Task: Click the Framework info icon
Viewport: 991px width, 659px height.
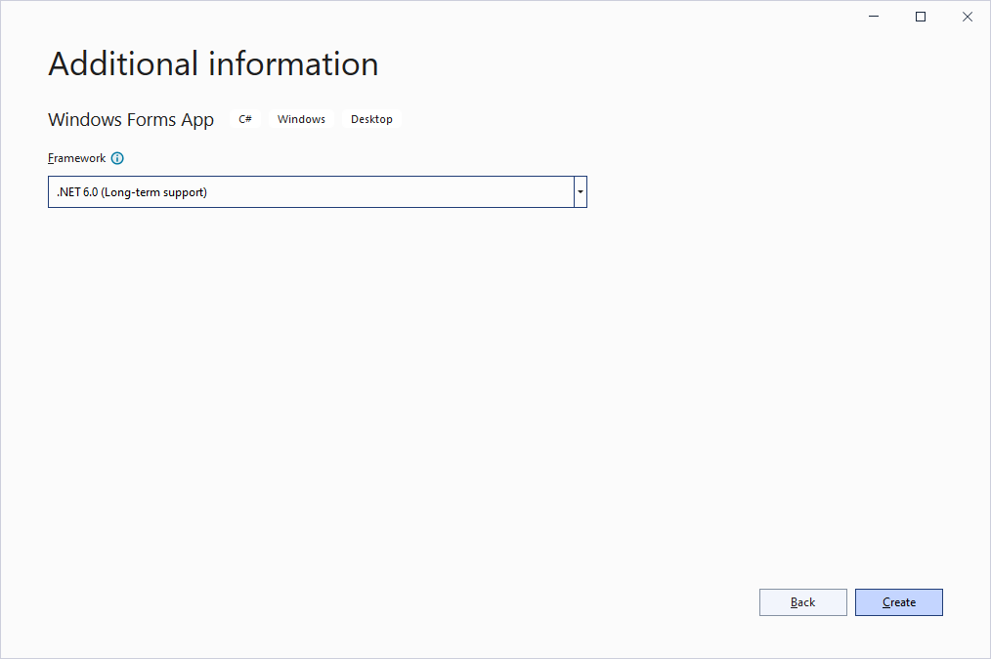Action: pos(117,158)
